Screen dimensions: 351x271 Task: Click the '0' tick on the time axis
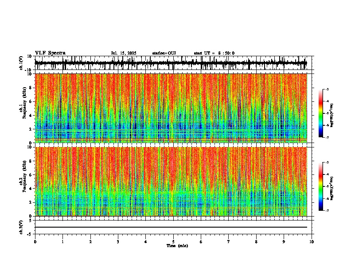35,242
